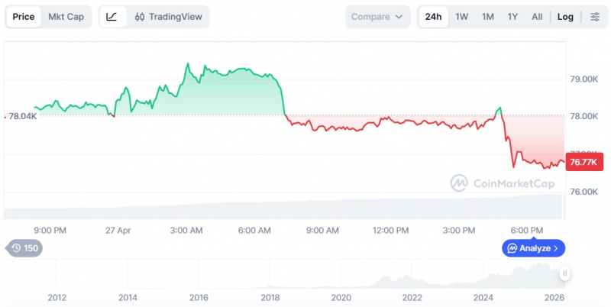Select the line chart icon
This screenshot has height=307, width=611.
click(112, 17)
